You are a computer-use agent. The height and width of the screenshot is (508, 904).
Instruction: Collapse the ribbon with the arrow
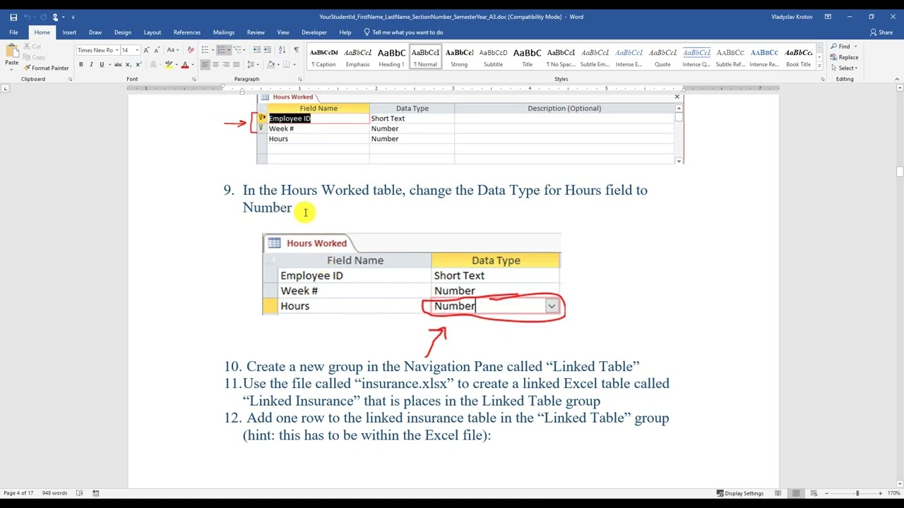tap(897, 79)
